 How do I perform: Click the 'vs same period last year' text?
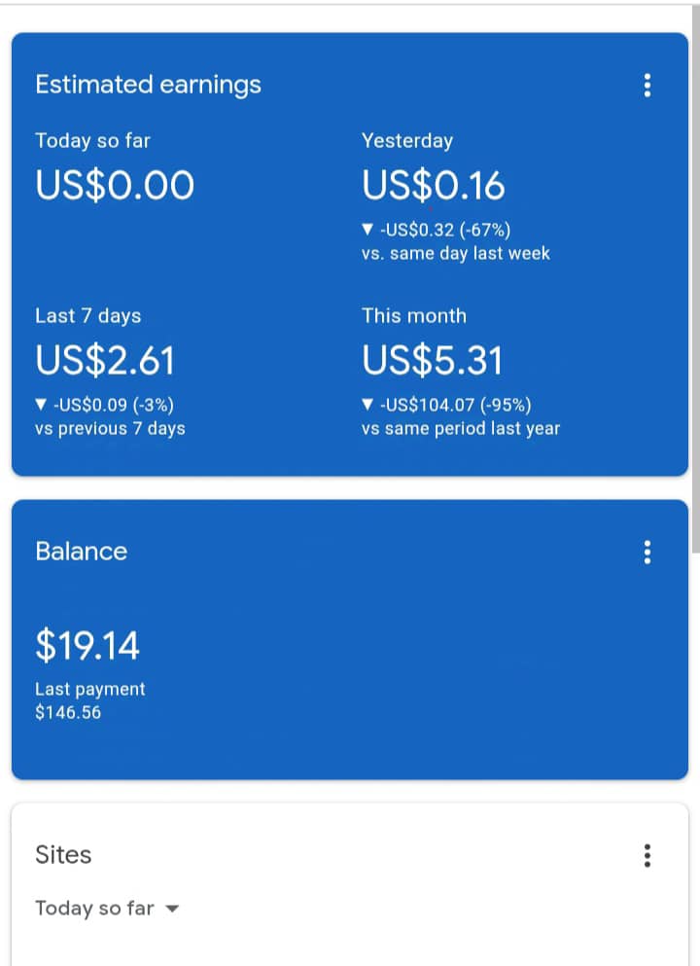tap(461, 429)
